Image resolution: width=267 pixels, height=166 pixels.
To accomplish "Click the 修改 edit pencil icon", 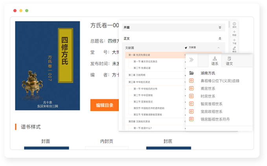I will 234,49.
